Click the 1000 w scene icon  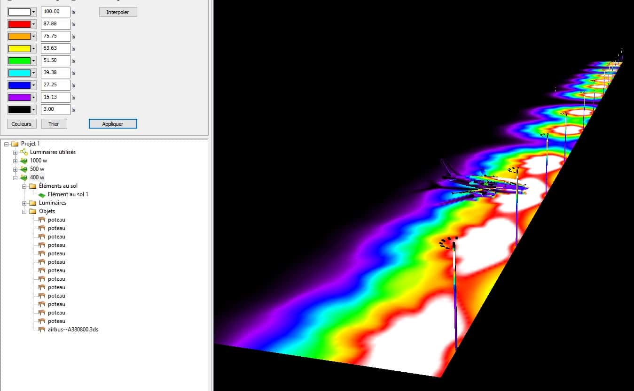coord(23,161)
